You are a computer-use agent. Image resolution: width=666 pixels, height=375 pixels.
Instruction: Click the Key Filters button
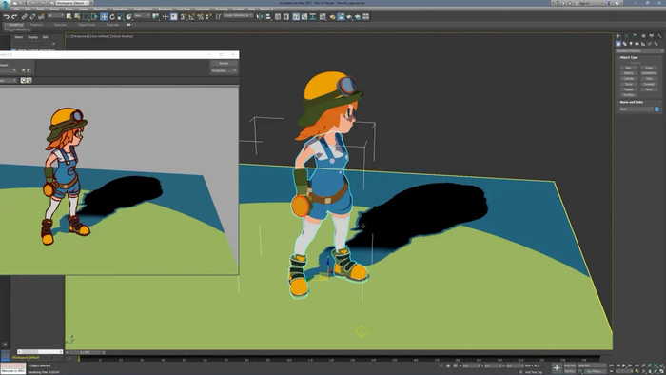pyautogui.click(x=595, y=371)
